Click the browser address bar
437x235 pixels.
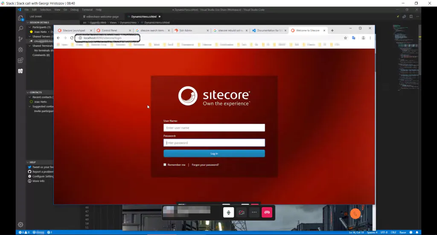(x=107, y=38)
